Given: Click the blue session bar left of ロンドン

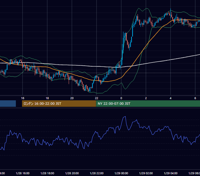Looking at the screenshot, I should [x=8, y=104].
